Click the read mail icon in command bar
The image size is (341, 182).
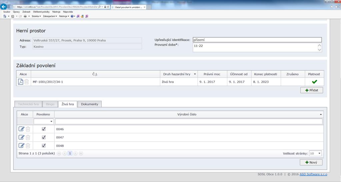coord(20,16)
